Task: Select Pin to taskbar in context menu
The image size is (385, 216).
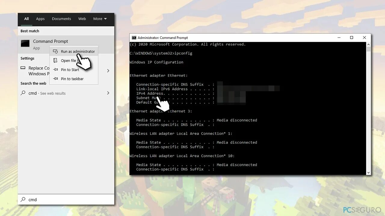Action: pyautogui.click(x=74, y=79)
